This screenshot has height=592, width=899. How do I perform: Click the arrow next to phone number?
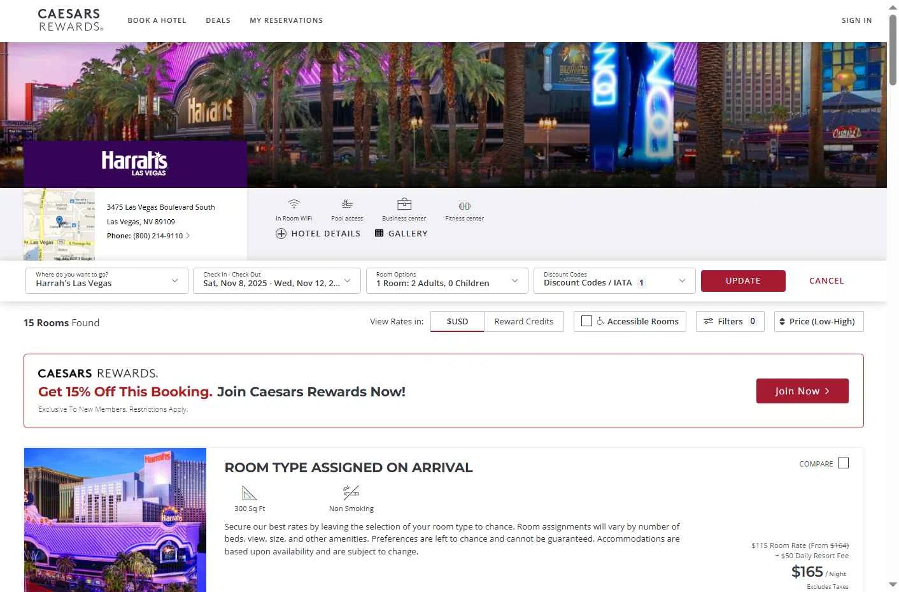coord(188,236)
